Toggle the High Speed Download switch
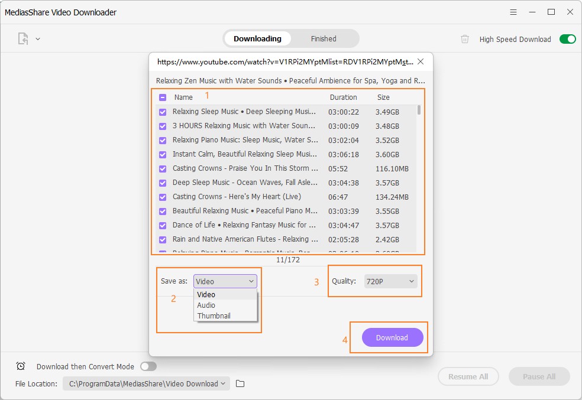The height and width of the screenshot is (400, 582). (567, 39)
